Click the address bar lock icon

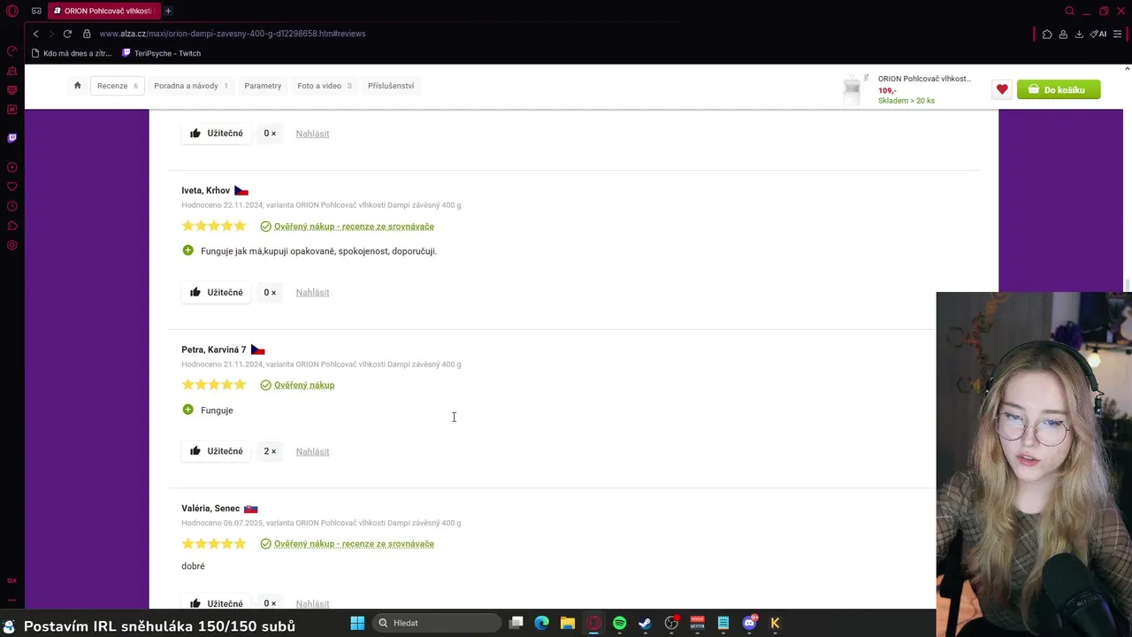(87, 34)
